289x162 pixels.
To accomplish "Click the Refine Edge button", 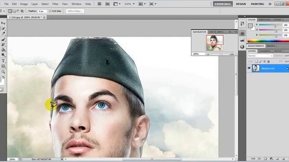I will tap(75, 11).
